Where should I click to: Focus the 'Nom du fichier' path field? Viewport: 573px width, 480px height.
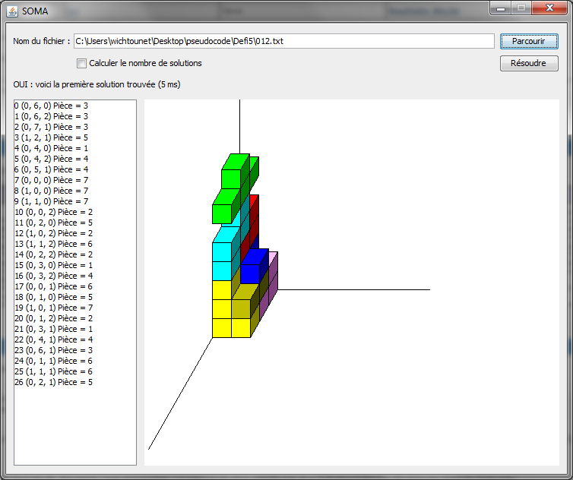tap(284, 41)
